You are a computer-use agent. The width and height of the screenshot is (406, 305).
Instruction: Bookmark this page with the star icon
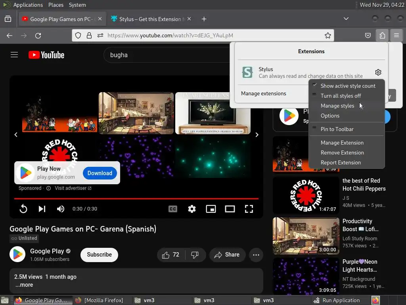328,35
